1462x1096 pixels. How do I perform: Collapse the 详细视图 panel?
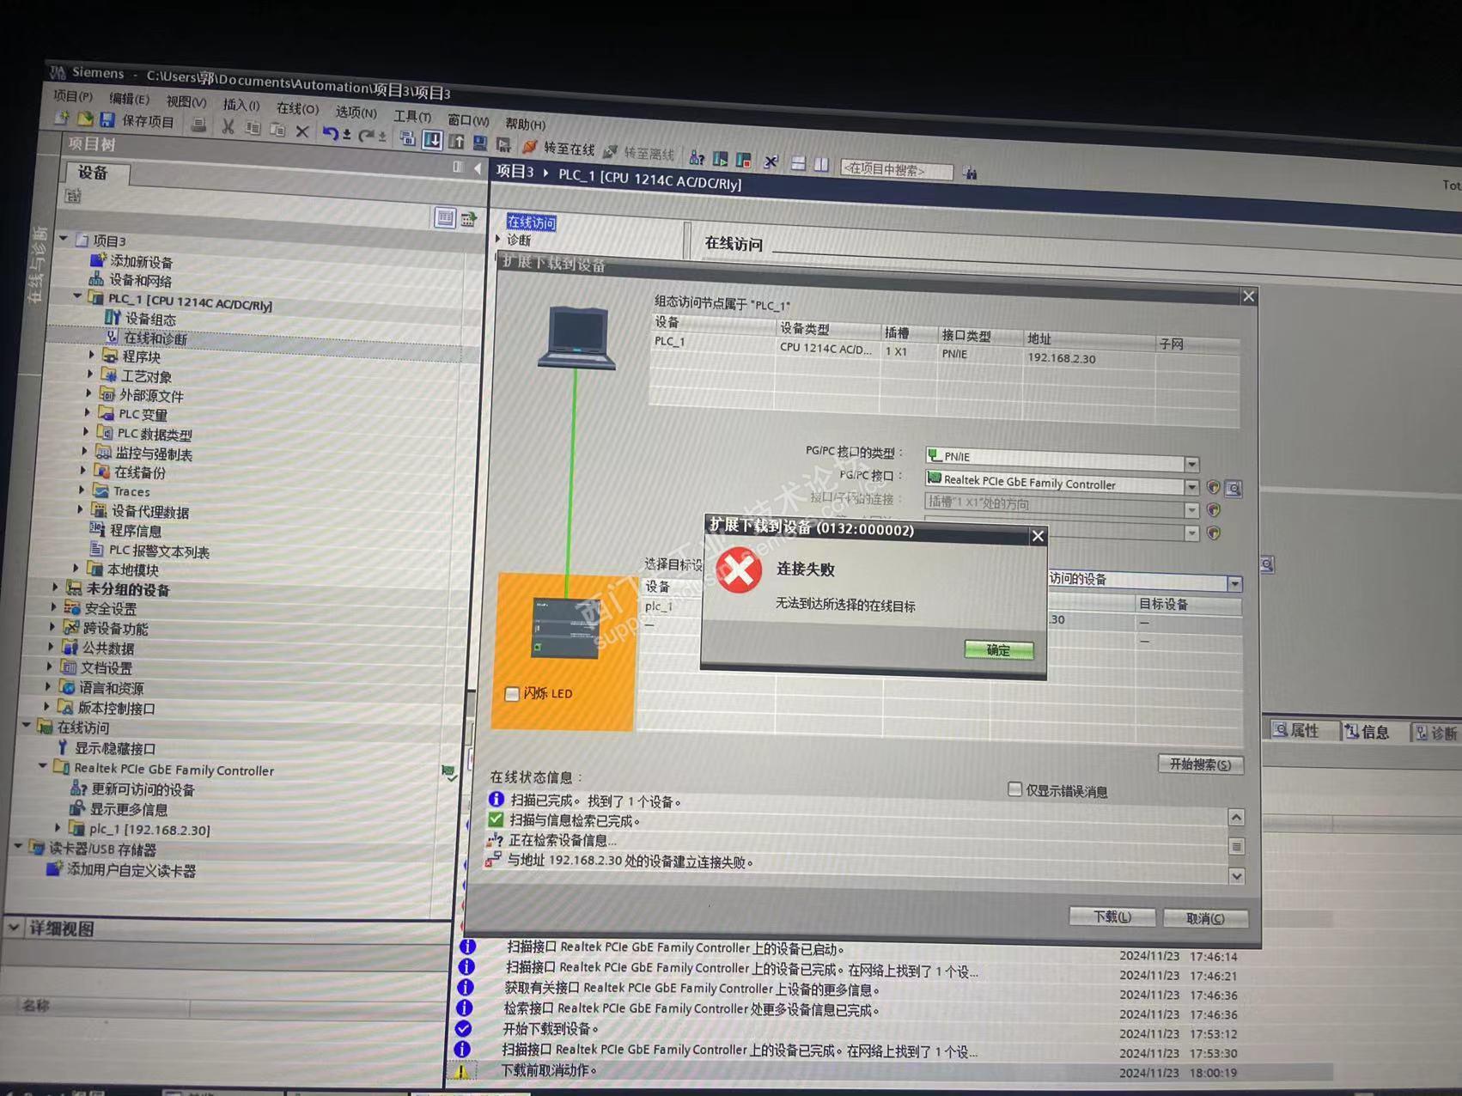(x=13, y=928)
